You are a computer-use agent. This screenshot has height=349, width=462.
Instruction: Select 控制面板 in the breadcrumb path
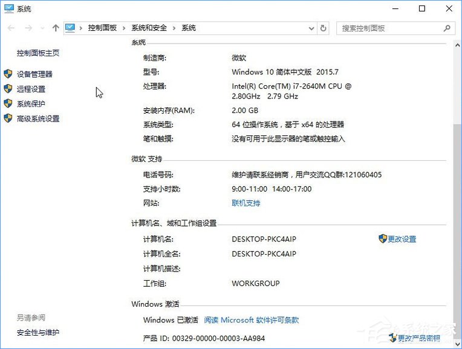(x=102, y=28)
